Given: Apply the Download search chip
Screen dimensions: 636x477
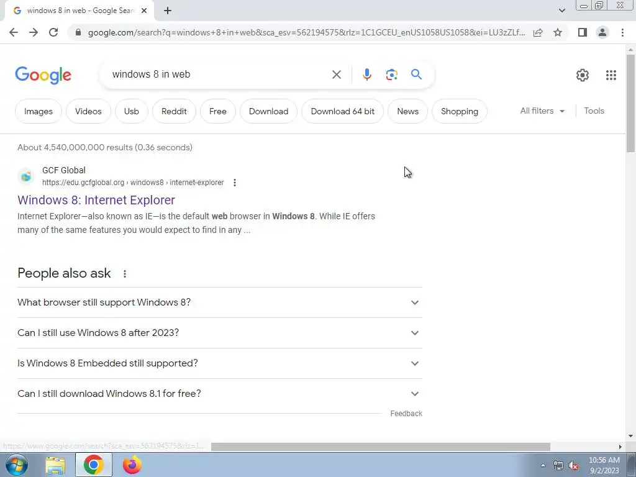Looking at the screenshot, I should 268,111.
